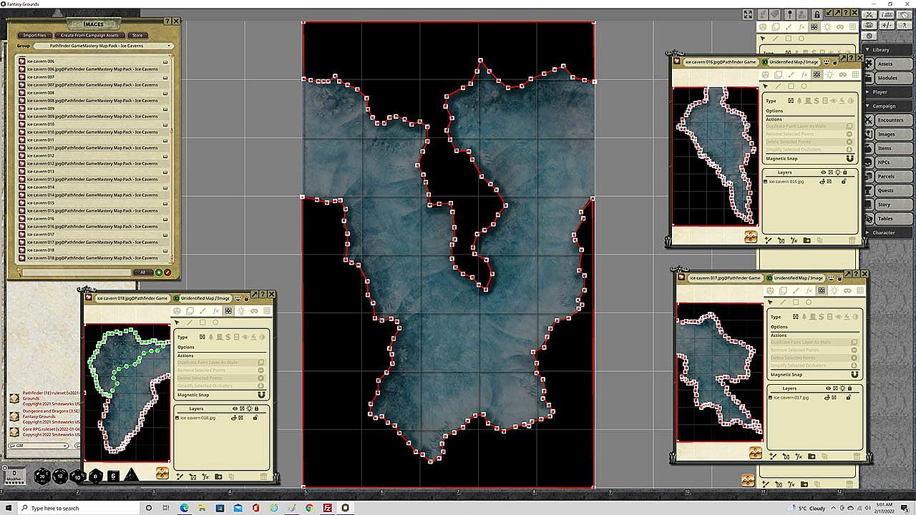Image resolution: width=916 pixels, height=515 pixels.
Task: Roll the d20 die icon
Action: click(x=43, y=476)
